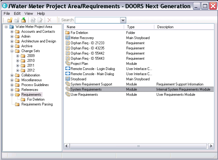The height and width of the screenshot is (160, 218).
Task: Open the Search dropdown arrow
Action: coord(123,20)
